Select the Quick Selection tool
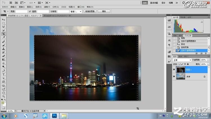This screenshot has width=211, height=119. coord(3,30)
